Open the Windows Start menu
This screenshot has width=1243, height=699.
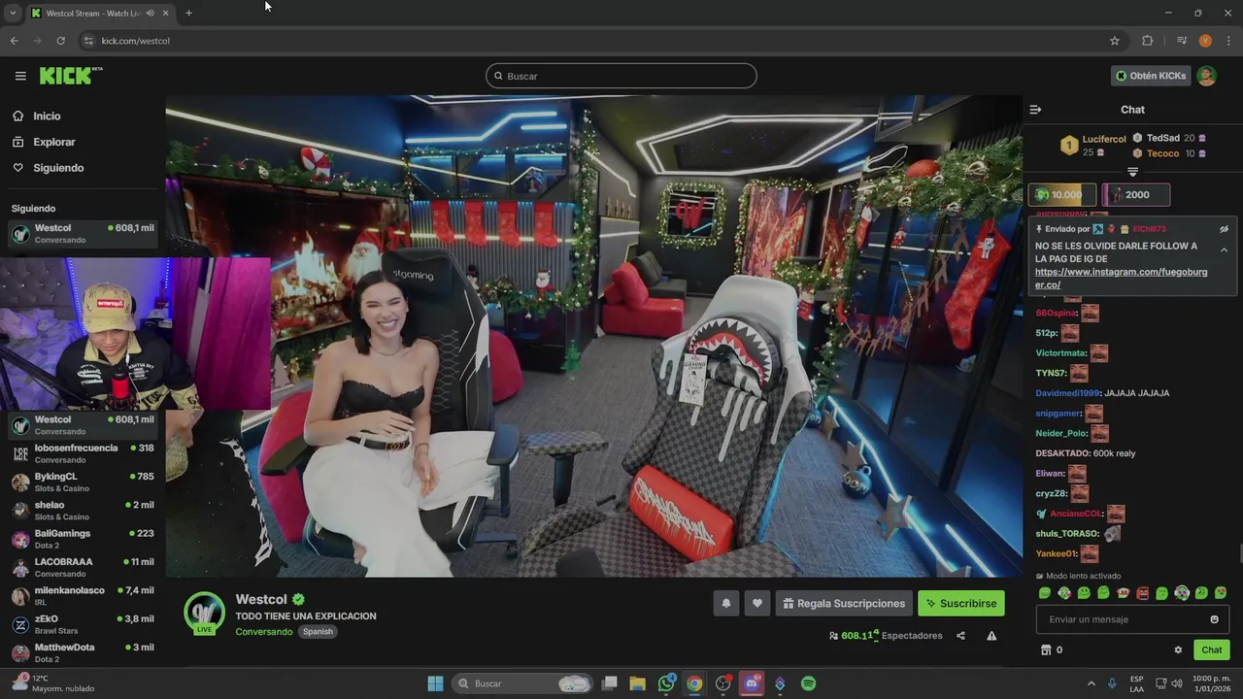435,683
